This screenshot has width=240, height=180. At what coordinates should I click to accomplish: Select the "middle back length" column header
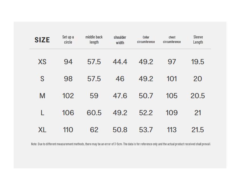pos(94,40)
